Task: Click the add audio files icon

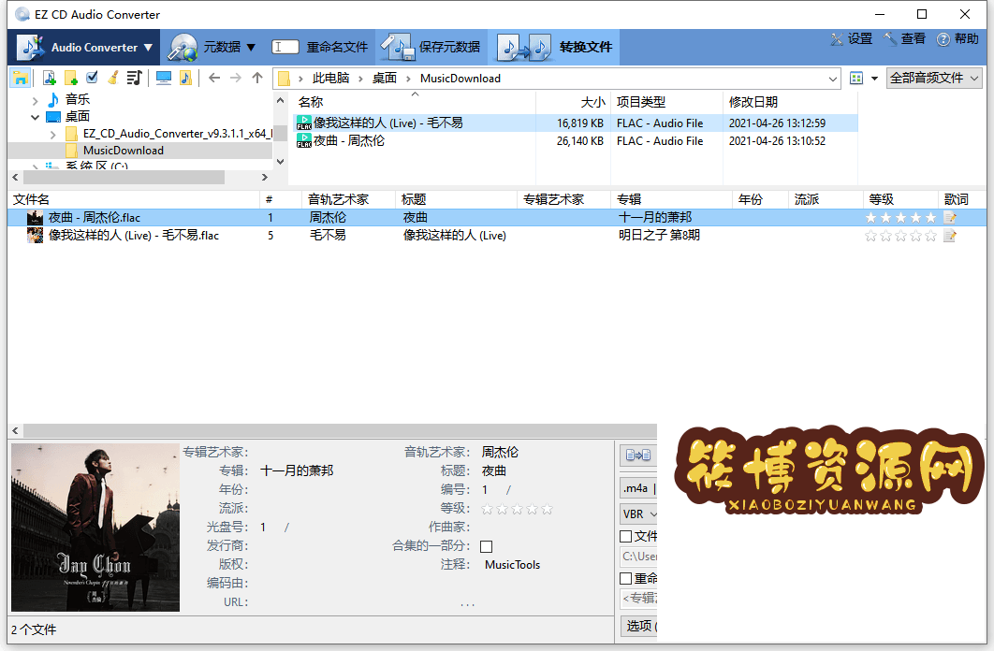Action: pos(49,78)
